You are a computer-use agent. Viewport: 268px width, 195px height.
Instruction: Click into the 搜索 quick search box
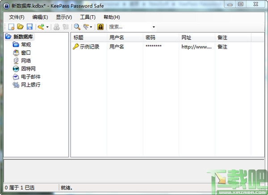click(x=129, y=27)
